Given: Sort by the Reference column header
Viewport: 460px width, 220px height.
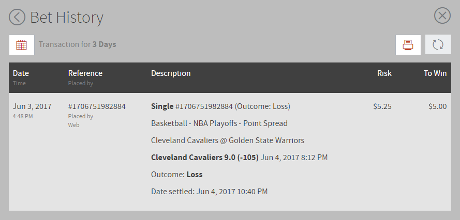Looking at the screenshot, I should point(85,73).
